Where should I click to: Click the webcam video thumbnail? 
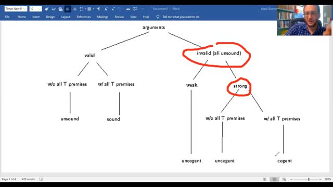pyautogui.click(x=304, y=20)
